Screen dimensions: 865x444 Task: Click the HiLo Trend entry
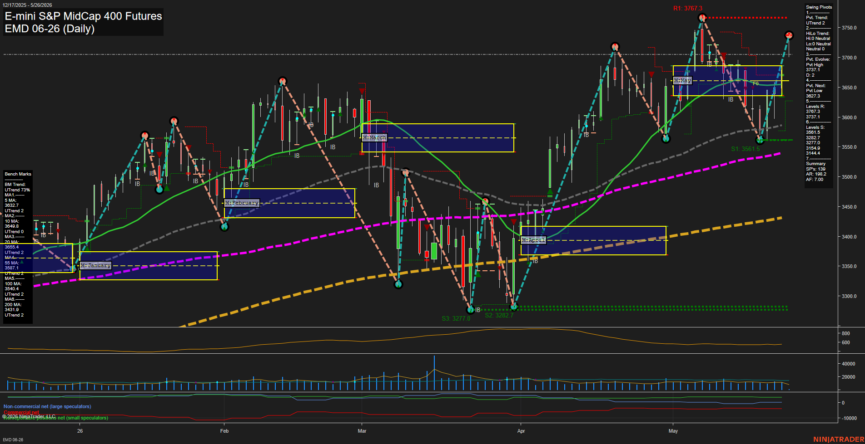click(818, 34)
